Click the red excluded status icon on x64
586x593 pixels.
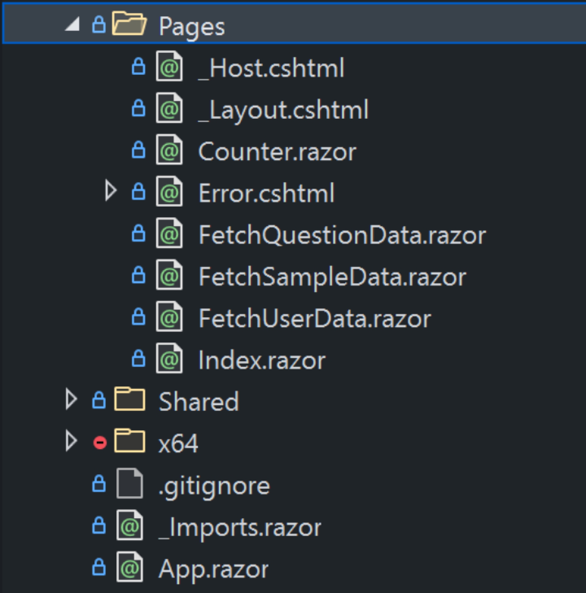(x=100, y=443)
